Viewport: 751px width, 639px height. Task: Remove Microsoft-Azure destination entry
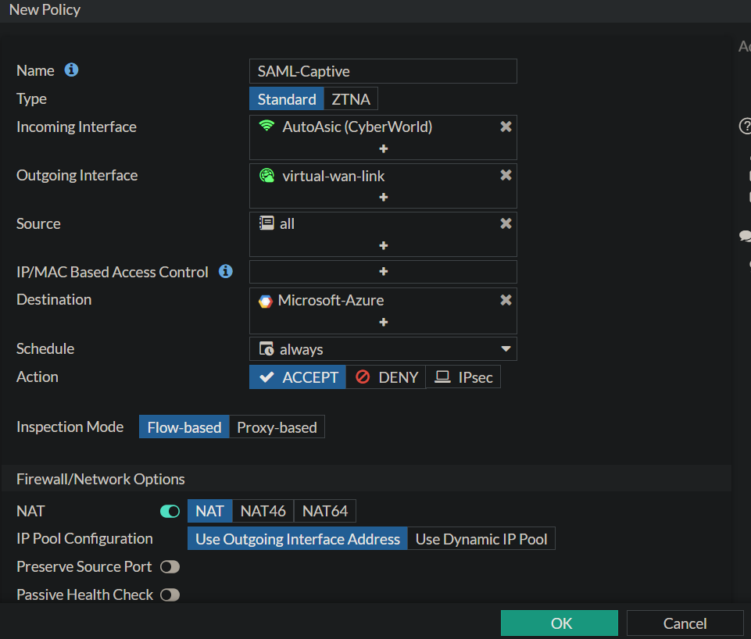tap(506, 300)
